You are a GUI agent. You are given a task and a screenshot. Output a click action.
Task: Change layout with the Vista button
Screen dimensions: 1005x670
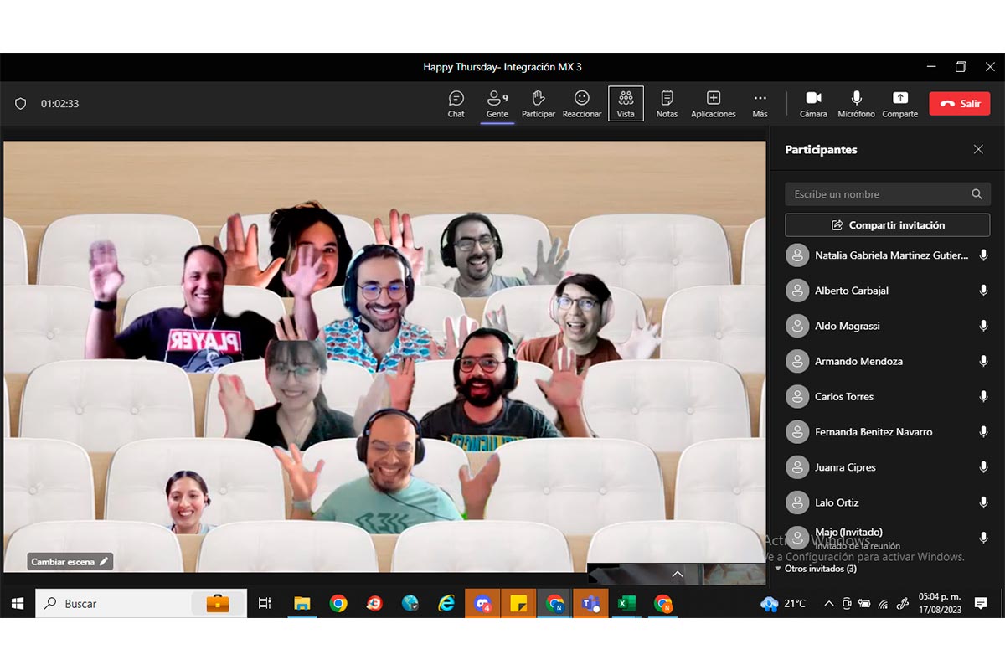626,104
